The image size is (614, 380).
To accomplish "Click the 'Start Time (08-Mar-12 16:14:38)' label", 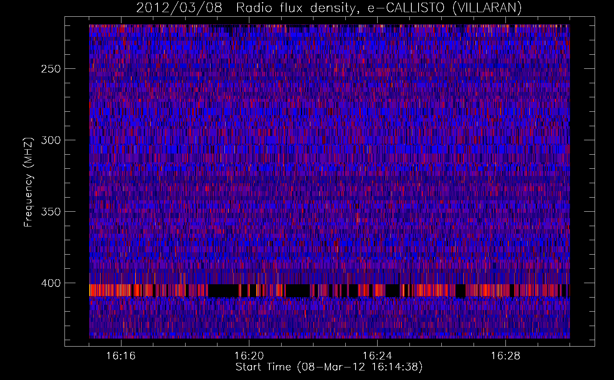I will click(329, 367).
